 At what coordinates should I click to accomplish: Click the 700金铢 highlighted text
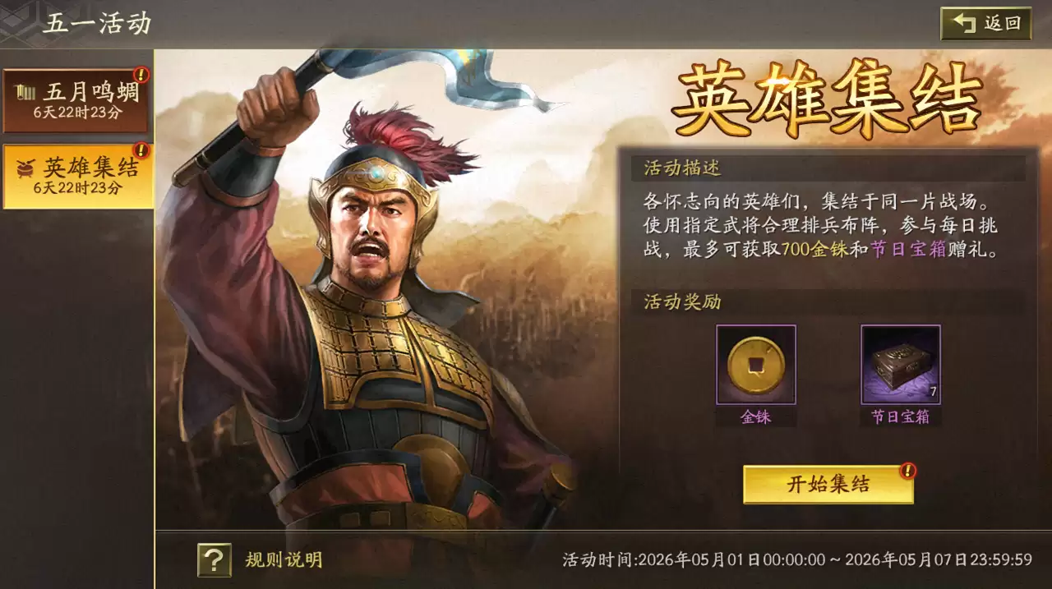[814, 250]
